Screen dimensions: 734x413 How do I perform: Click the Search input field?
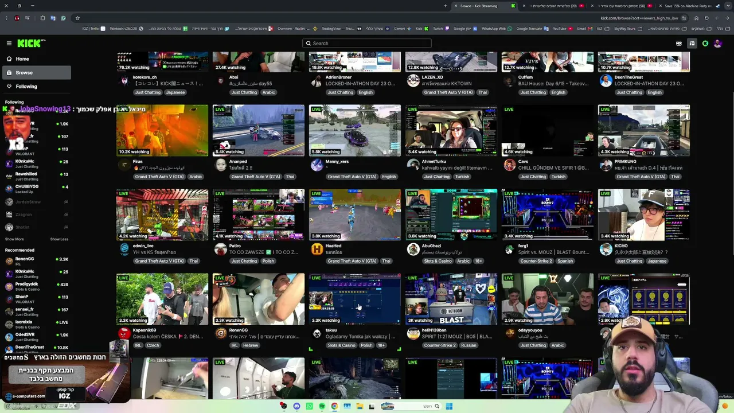point(367,43)
